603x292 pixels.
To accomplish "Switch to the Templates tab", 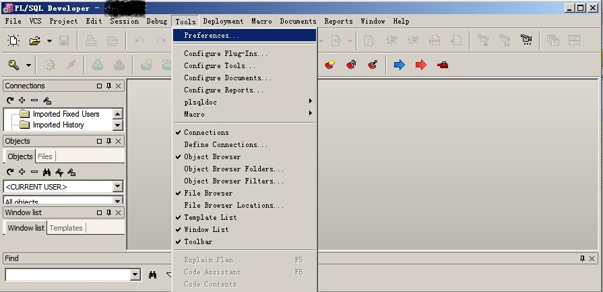I will [66, 228].
